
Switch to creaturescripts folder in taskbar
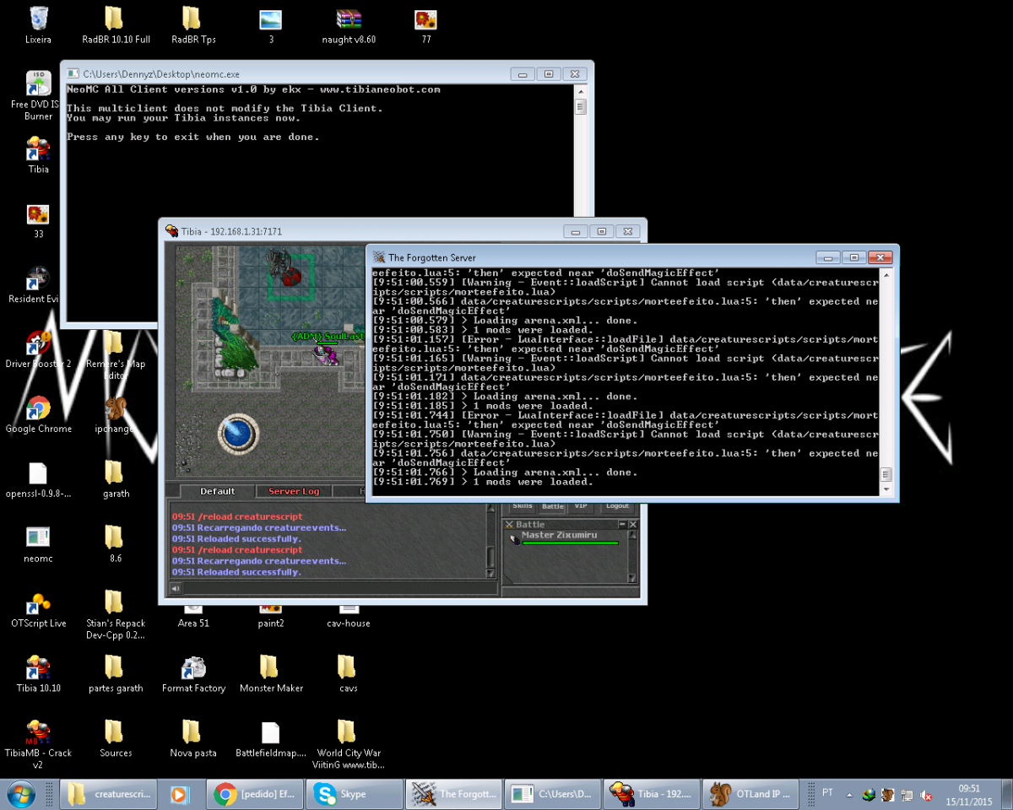(110, 794)
